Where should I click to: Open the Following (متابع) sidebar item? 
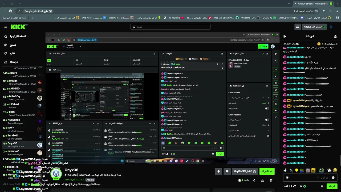(10, 54)
